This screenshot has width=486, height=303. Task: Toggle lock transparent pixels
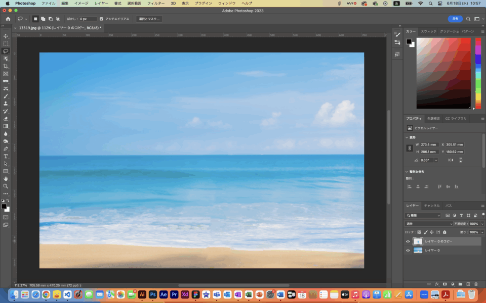point(419,232)
